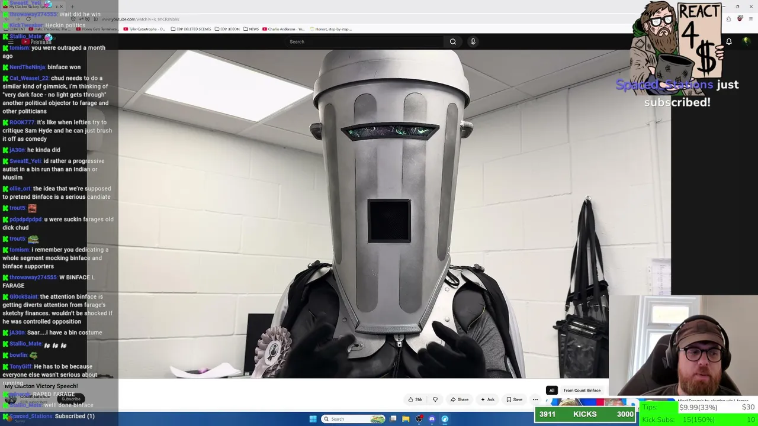Open the more actions ellipsis menu
Image resolution: width=758 pixels, height=426 pixels.
click(x=535, y=399)
